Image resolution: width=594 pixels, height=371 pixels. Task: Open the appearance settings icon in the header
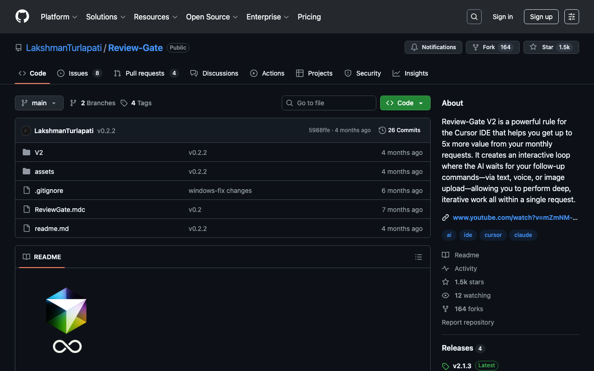[571, 17]
